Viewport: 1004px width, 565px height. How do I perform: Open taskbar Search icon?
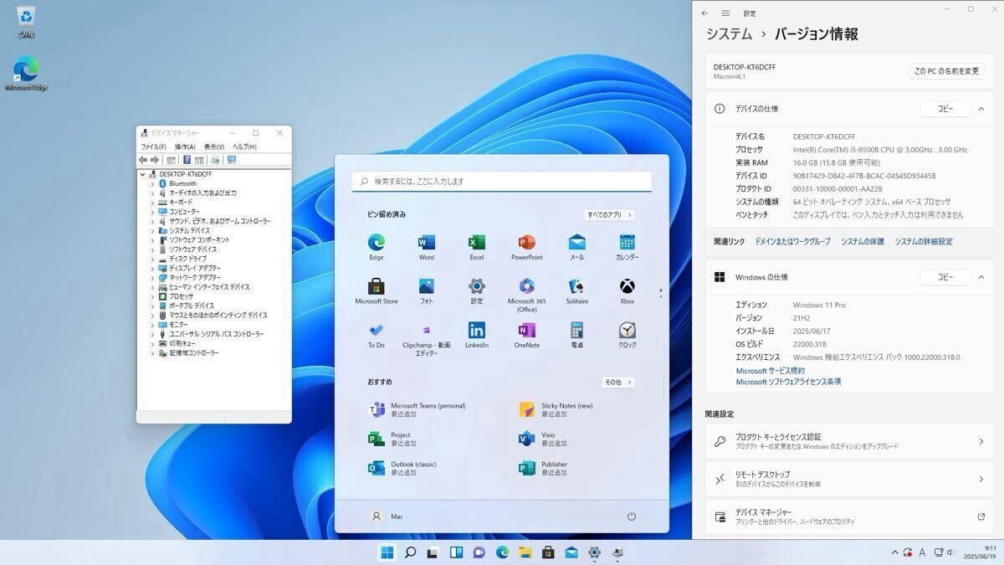(410, 552)
